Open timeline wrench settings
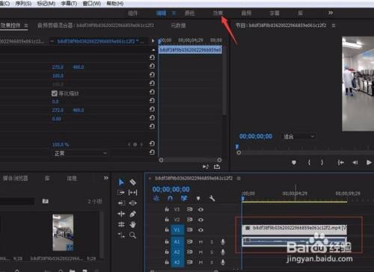Image resolution: width=374 pixels, height=272 pixels. tap(212, 199)
